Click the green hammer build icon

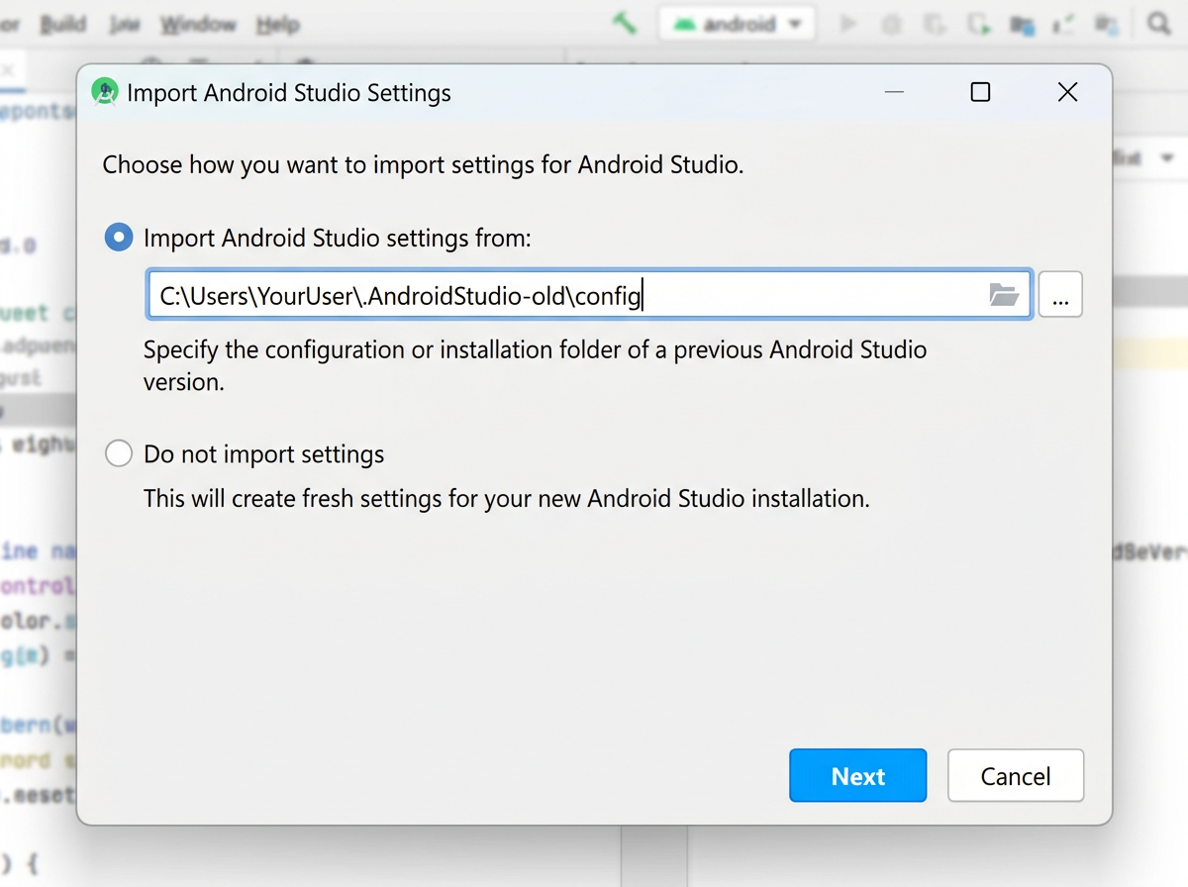point(625,24)
